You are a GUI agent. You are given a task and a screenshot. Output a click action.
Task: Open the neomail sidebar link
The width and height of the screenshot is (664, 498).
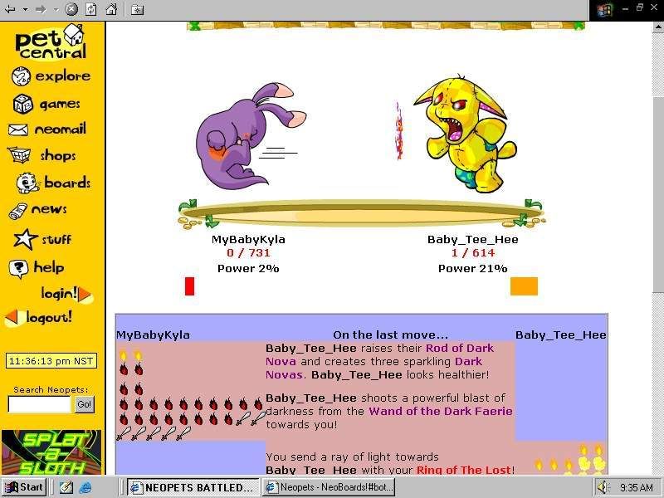60,129
